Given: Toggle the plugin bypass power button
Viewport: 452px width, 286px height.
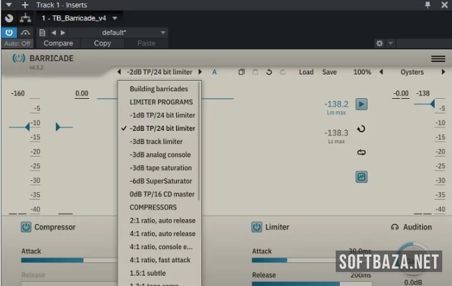Looking at the screenshot, I should tap(9, 32).
